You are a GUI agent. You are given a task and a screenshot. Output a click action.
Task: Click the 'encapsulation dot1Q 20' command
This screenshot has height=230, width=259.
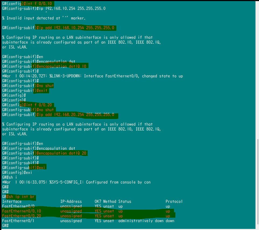(61, 153)
